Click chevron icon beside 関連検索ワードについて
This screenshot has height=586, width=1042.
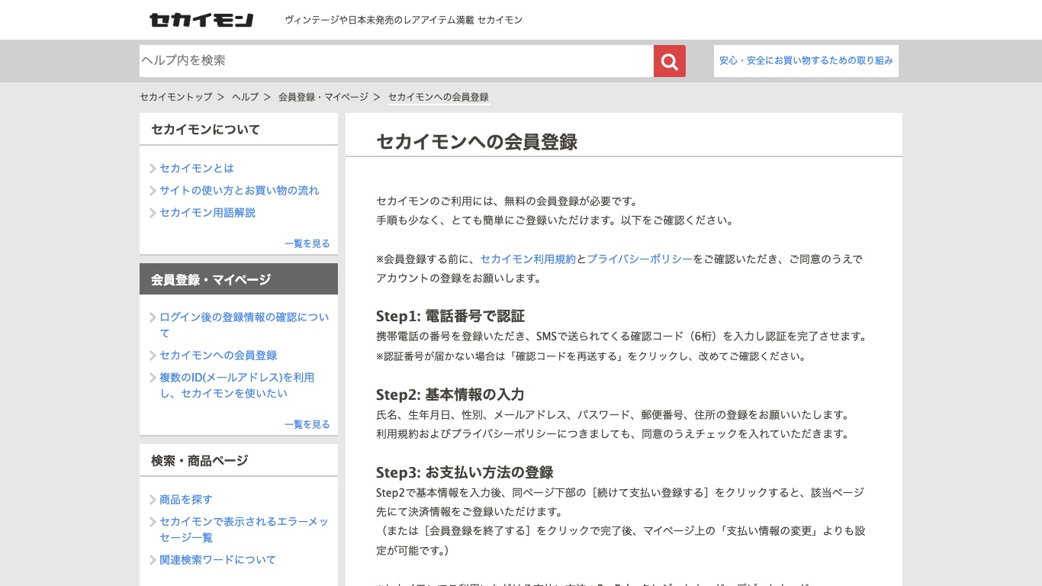tap(153, 560)
